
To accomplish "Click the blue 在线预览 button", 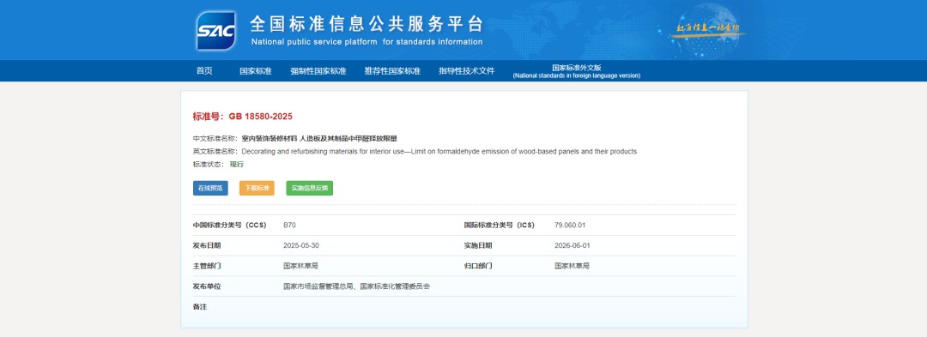I will pyautogui.click(x=210, y=189).
